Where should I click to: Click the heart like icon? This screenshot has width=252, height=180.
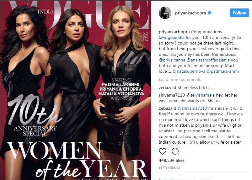pos(163,151)
